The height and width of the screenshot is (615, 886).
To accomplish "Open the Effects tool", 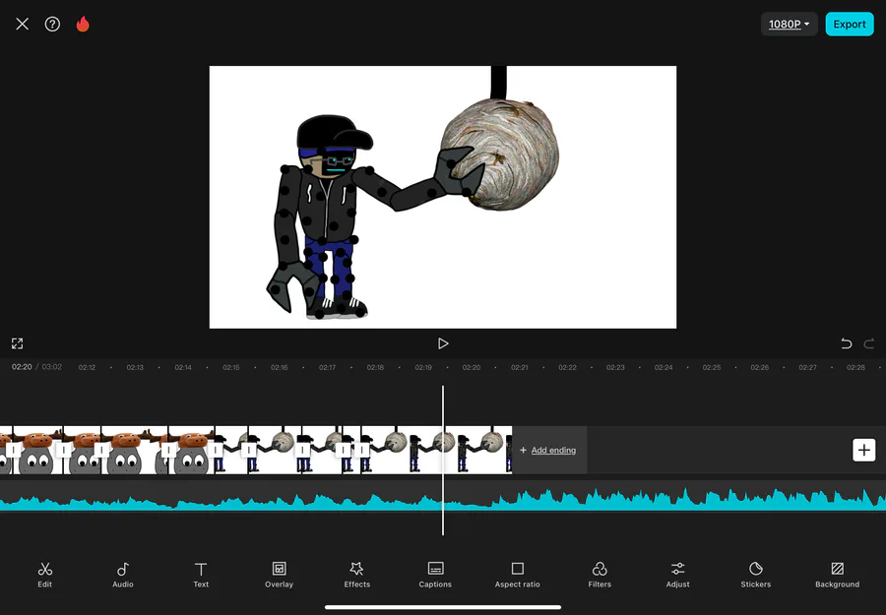I will click(357, 575).
